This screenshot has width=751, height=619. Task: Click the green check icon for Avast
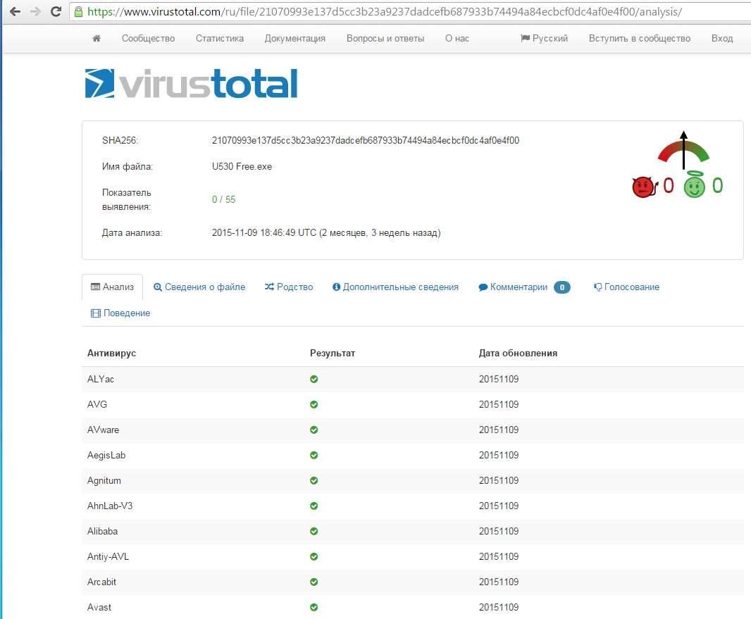tap(314, 608)
